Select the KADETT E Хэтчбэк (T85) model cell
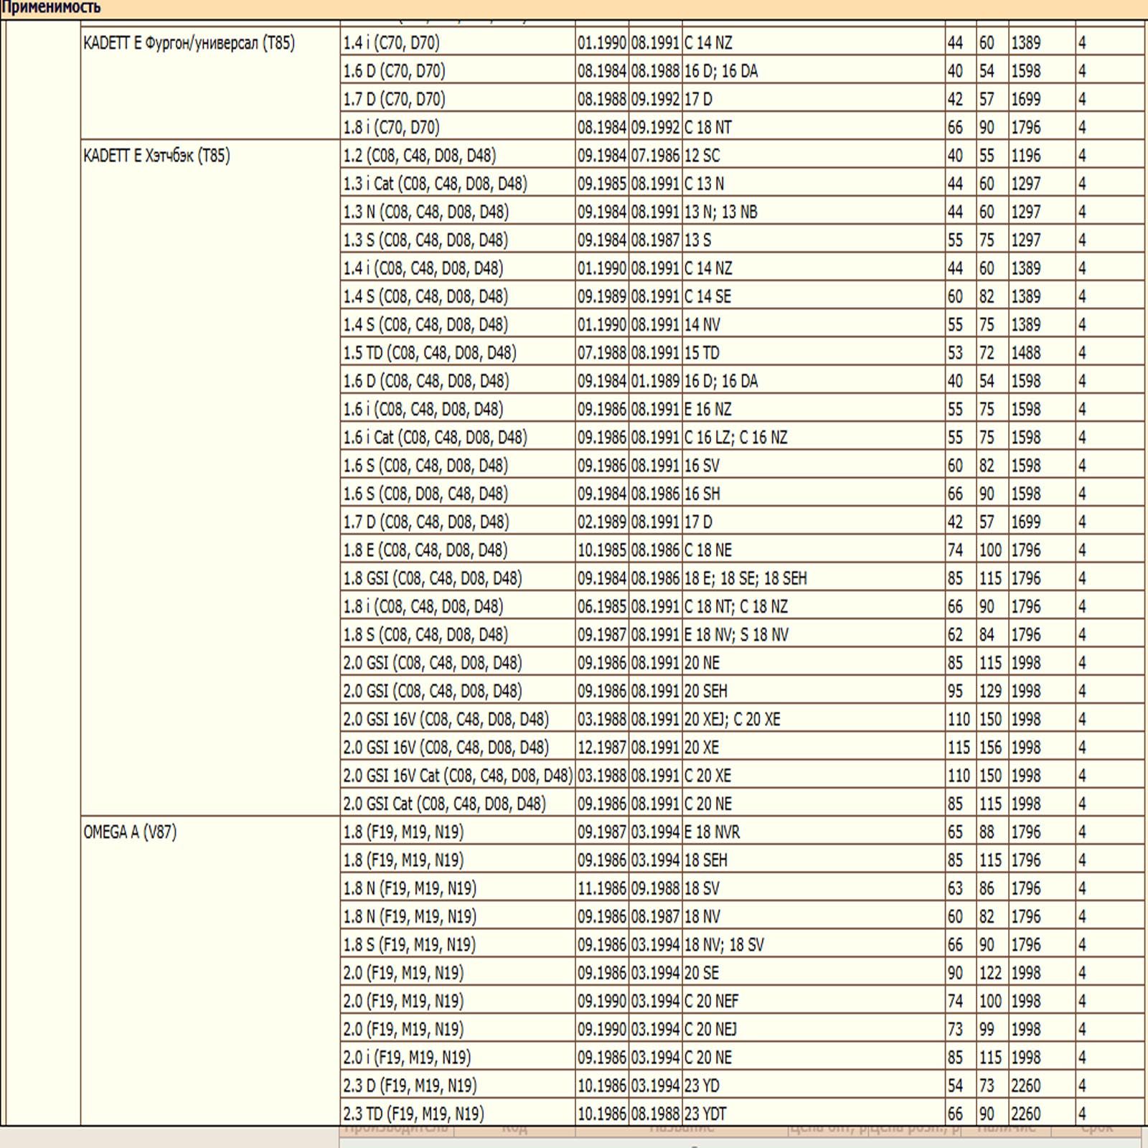 point(156,156)
